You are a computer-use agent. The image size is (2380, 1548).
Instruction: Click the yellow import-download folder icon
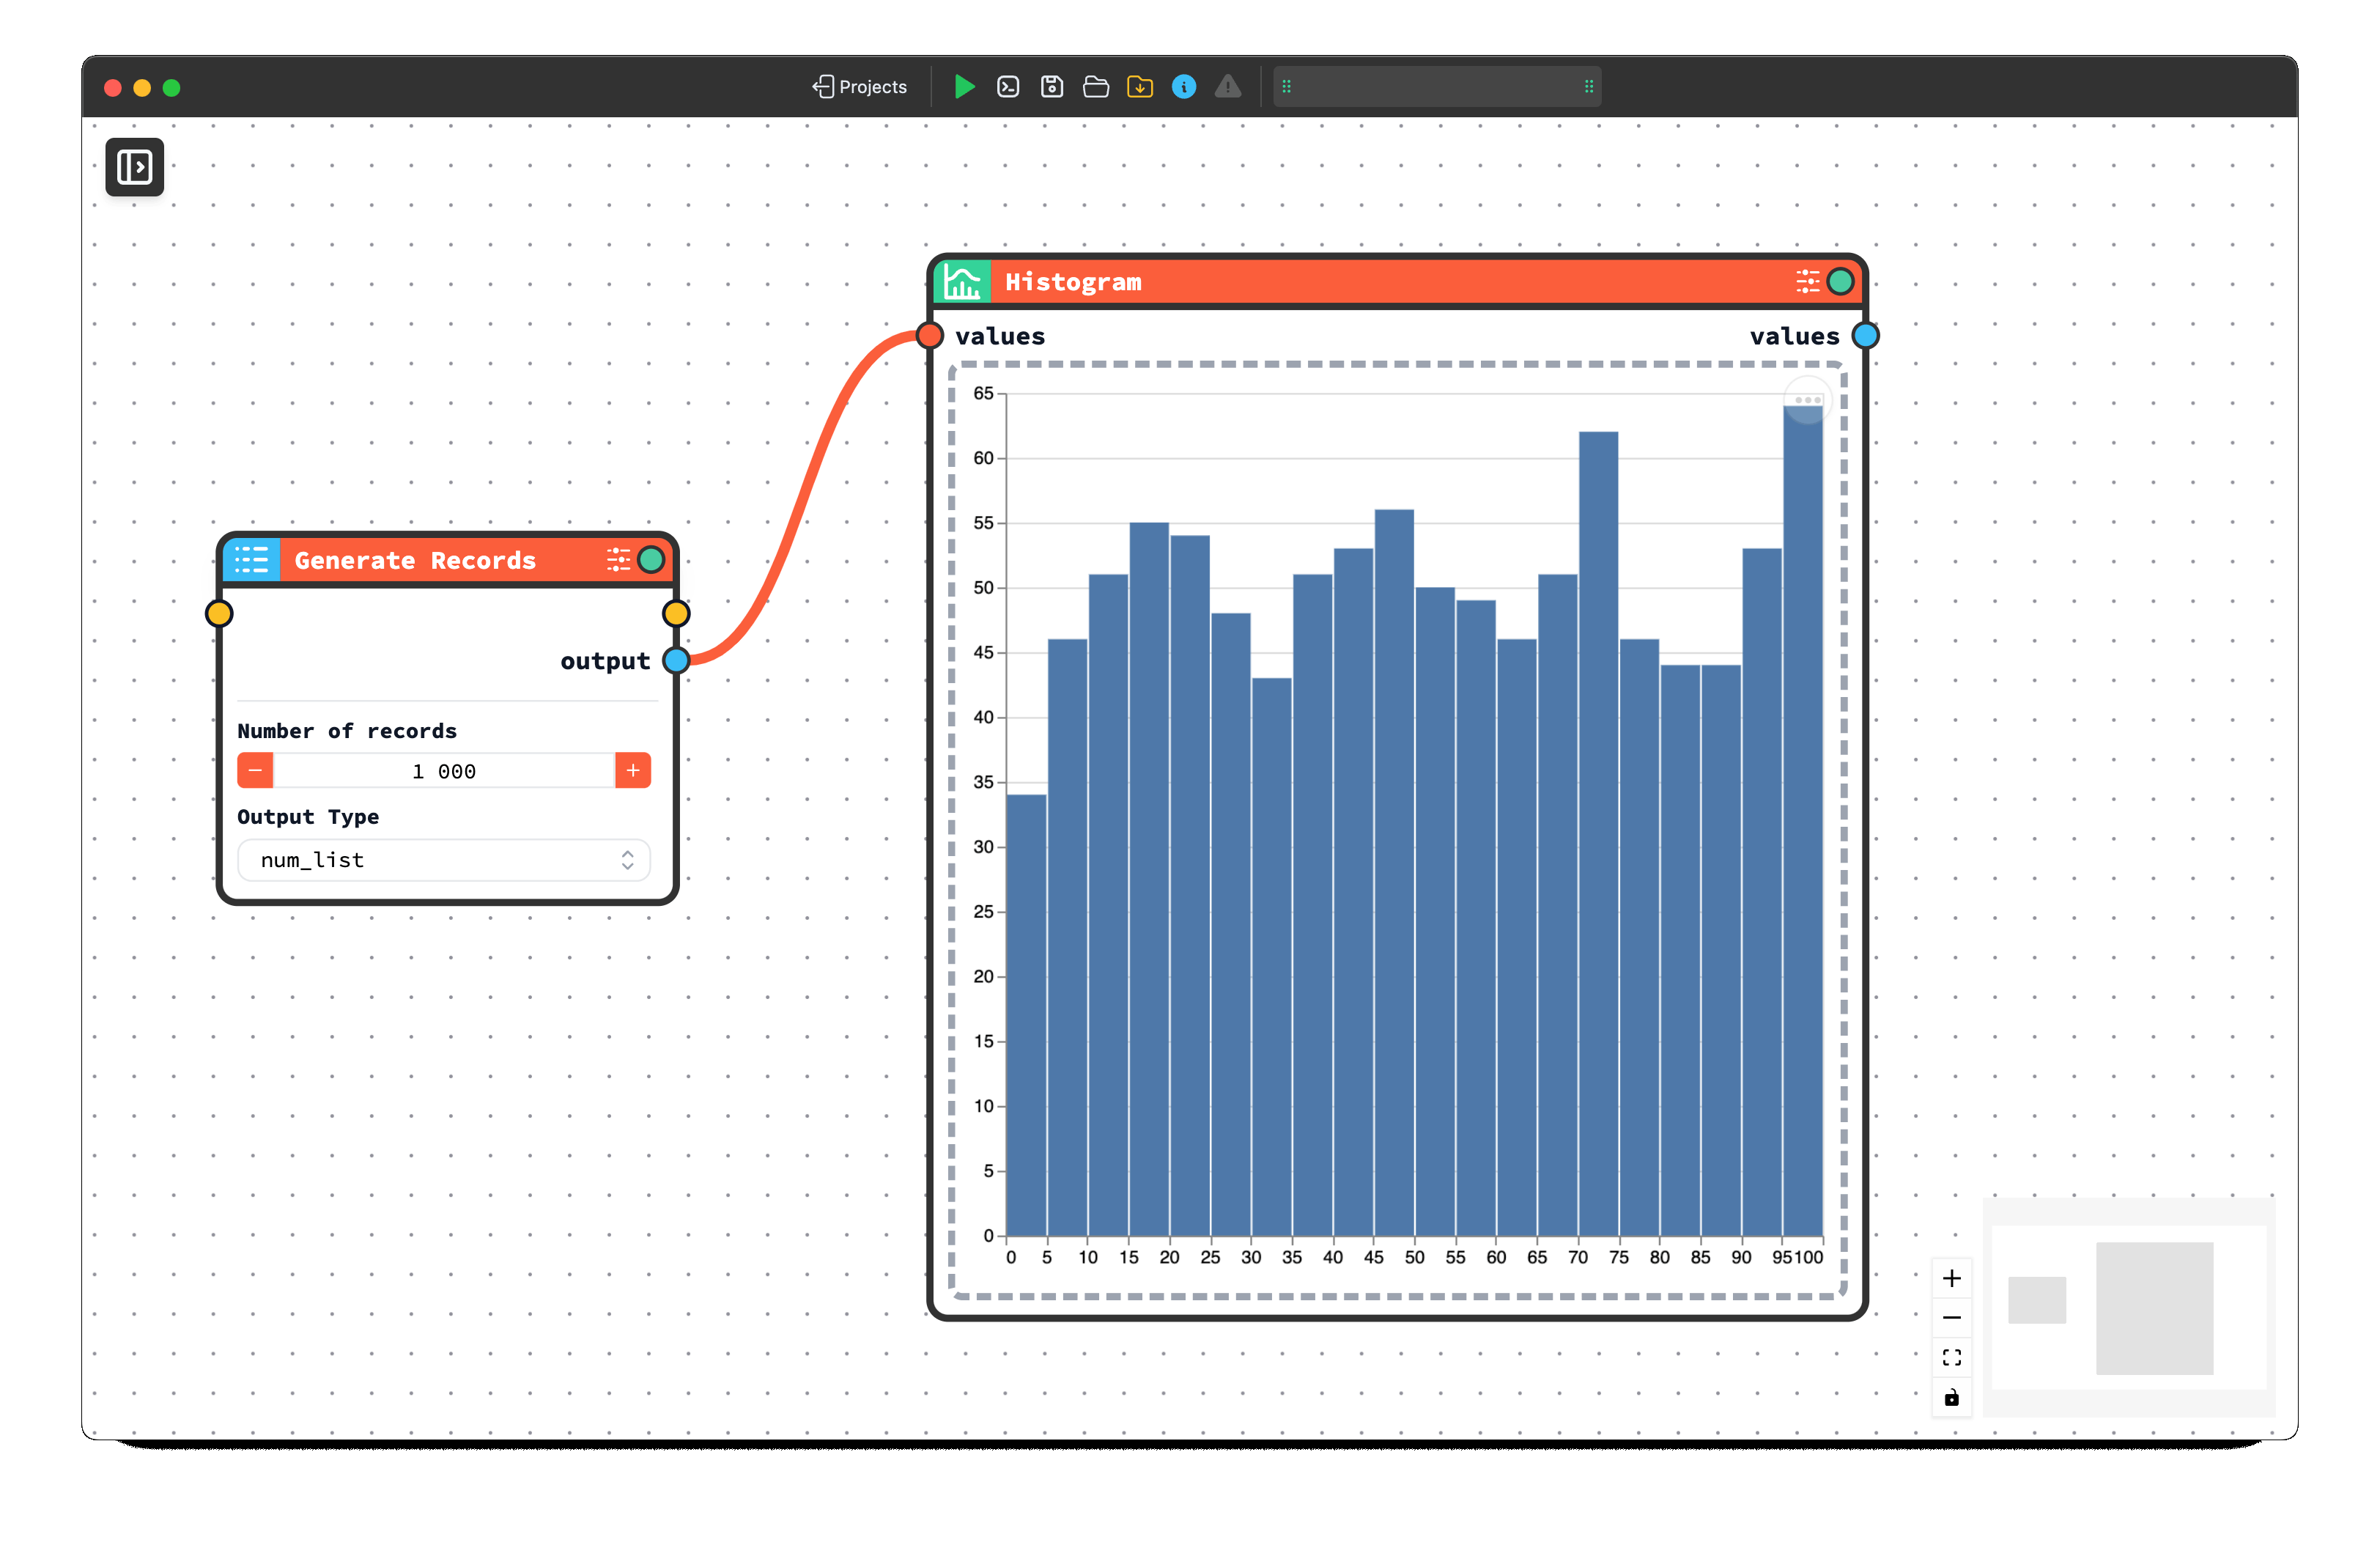1139,87
